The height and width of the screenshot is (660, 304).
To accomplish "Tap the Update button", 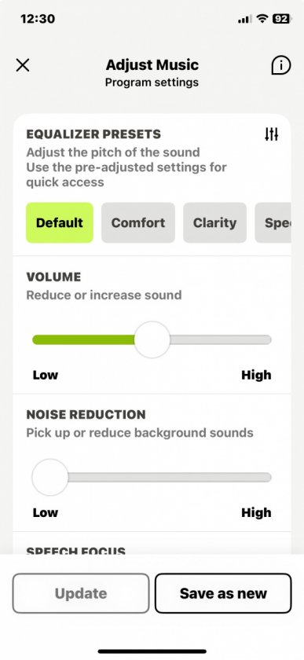I will [81, 593].
